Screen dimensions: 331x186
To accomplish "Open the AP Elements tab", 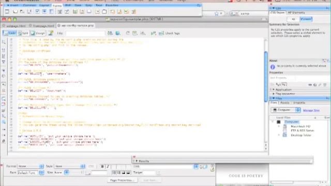I will point(296,12).
